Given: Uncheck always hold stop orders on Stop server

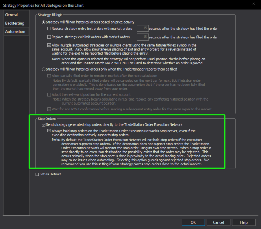Looking at the screenshot, I should coord(49,131).
